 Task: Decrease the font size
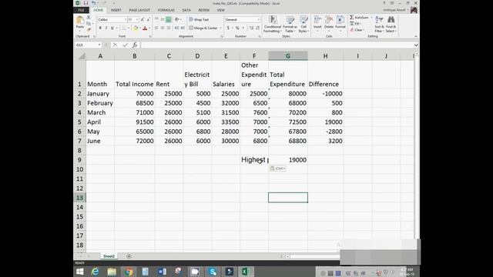pyautogui.click(x=149, y=19)
